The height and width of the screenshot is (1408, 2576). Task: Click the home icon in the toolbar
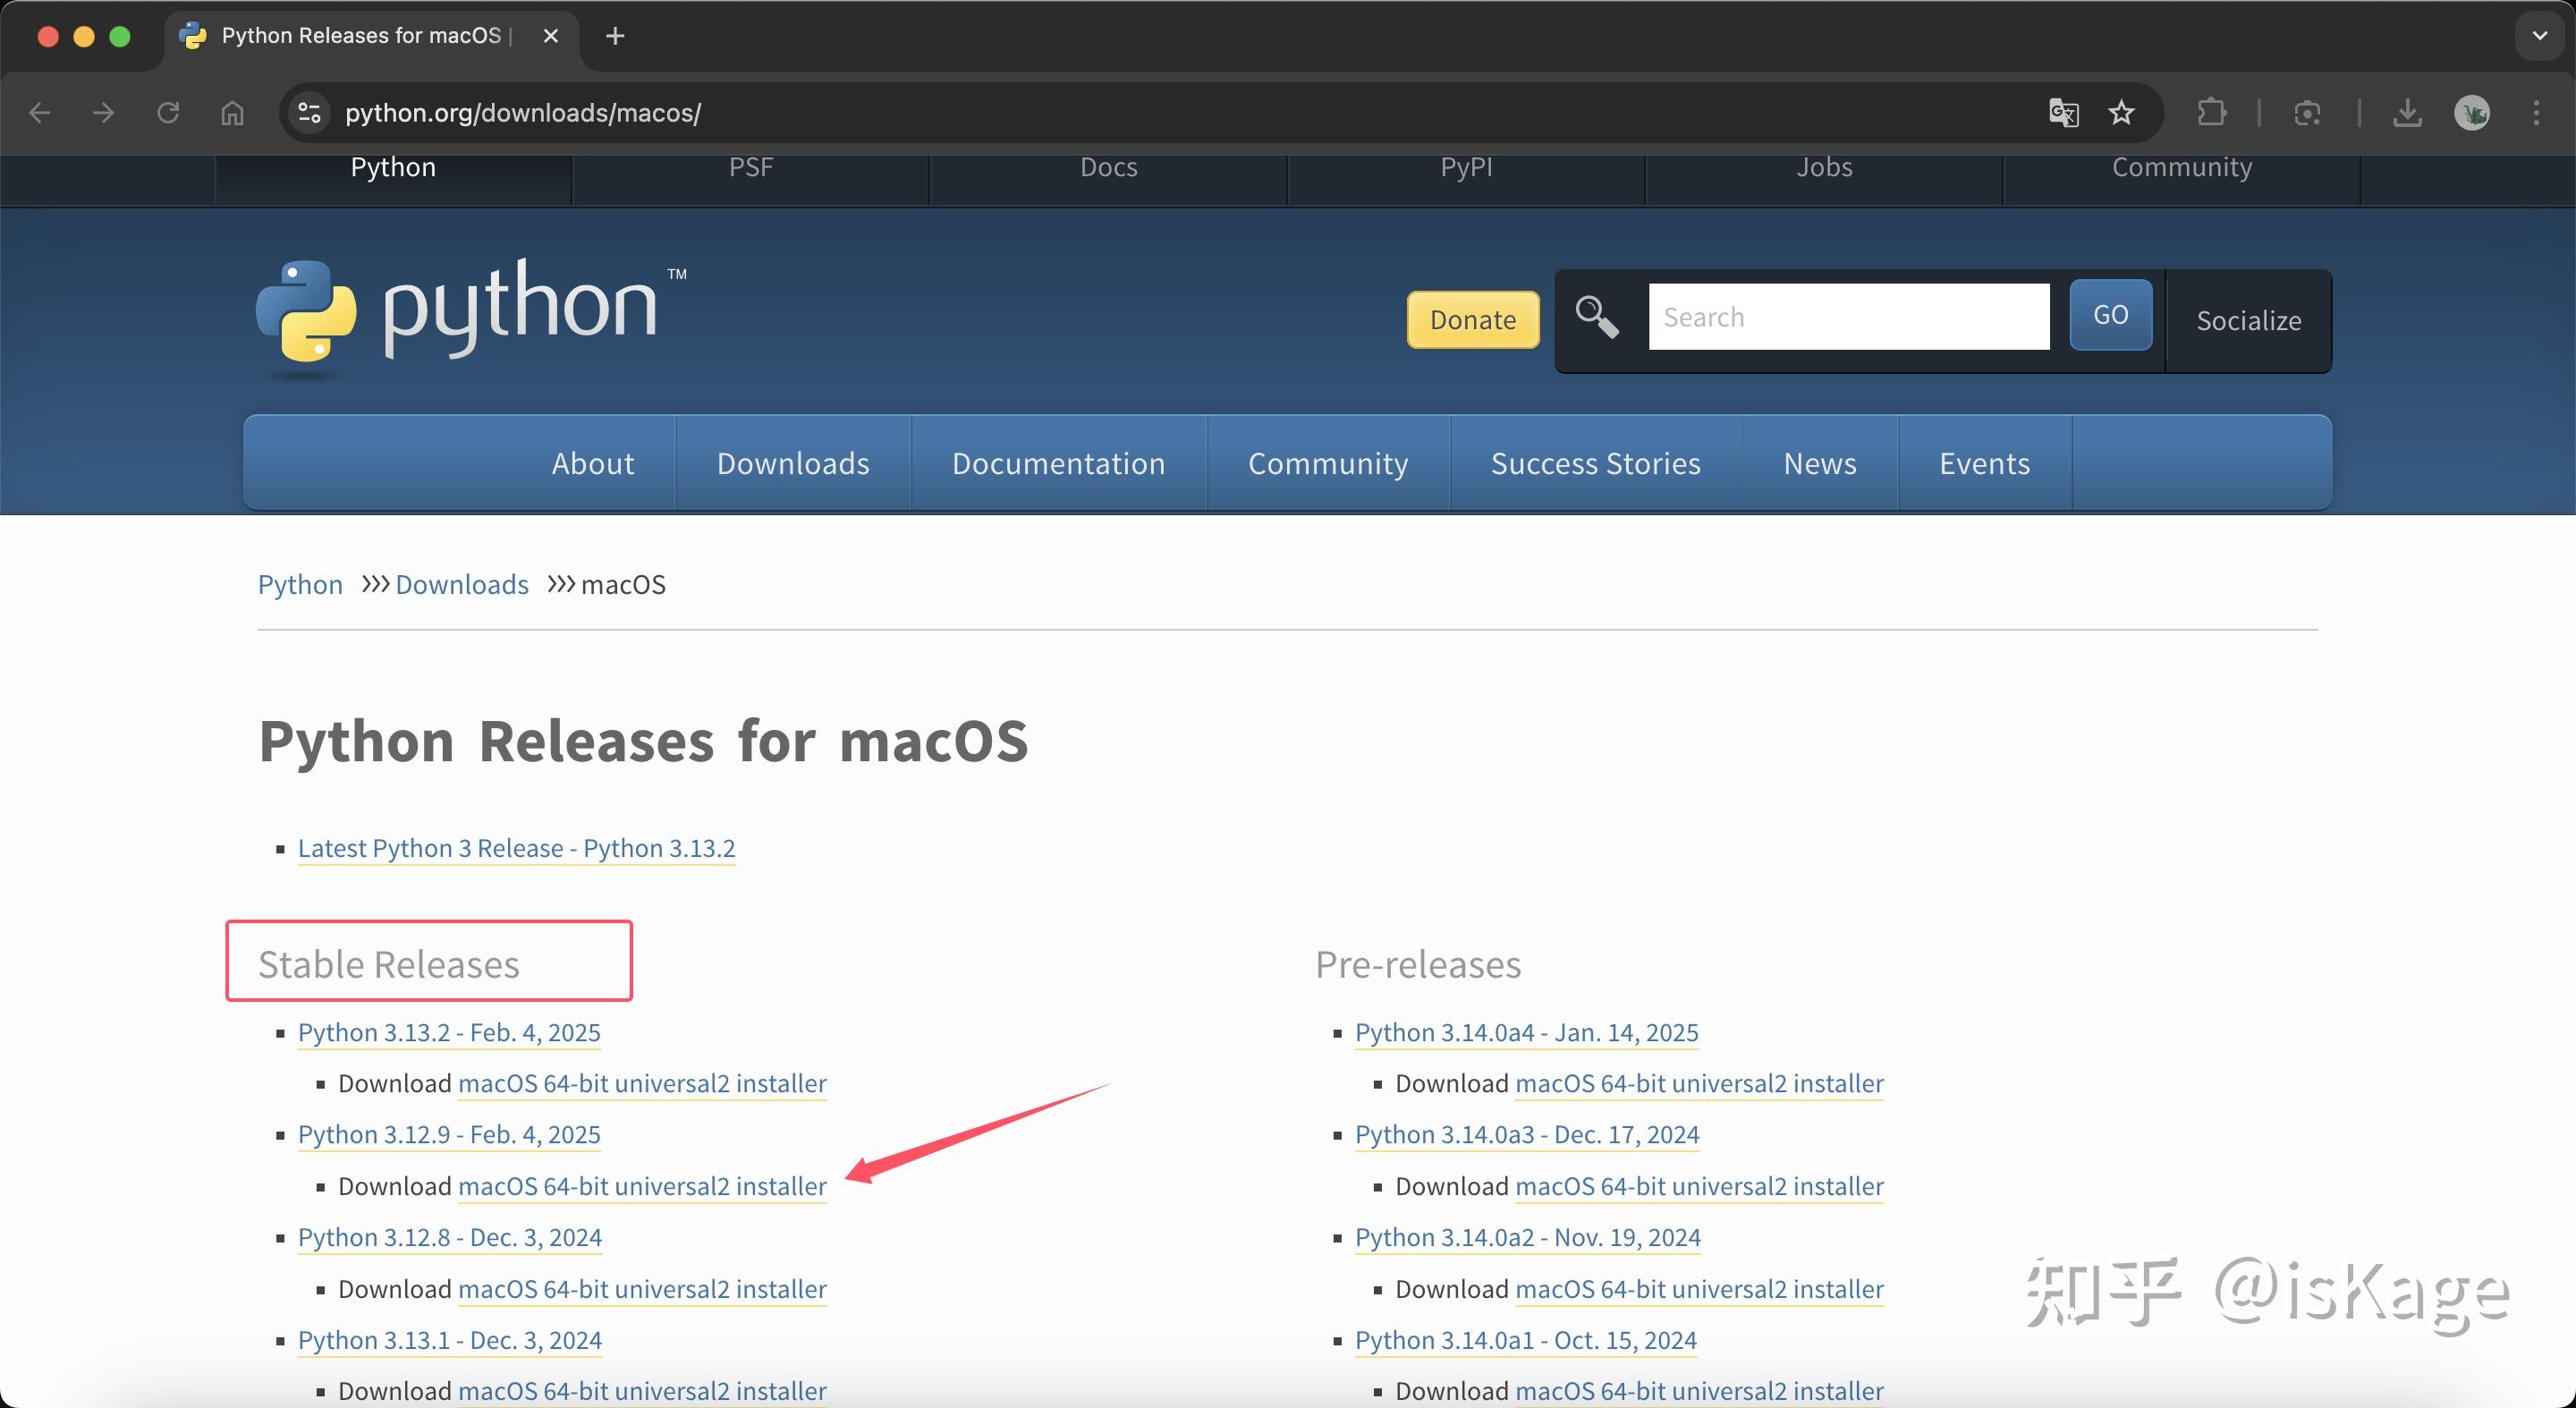232,112
